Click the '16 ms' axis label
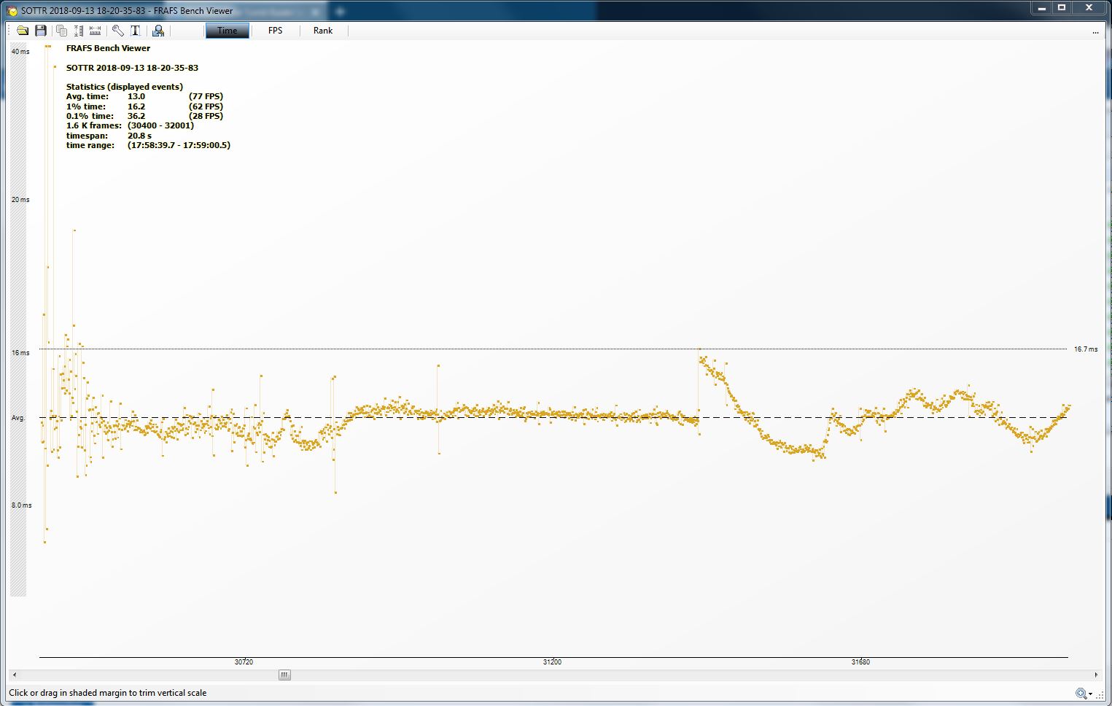 tap(20, 353)
